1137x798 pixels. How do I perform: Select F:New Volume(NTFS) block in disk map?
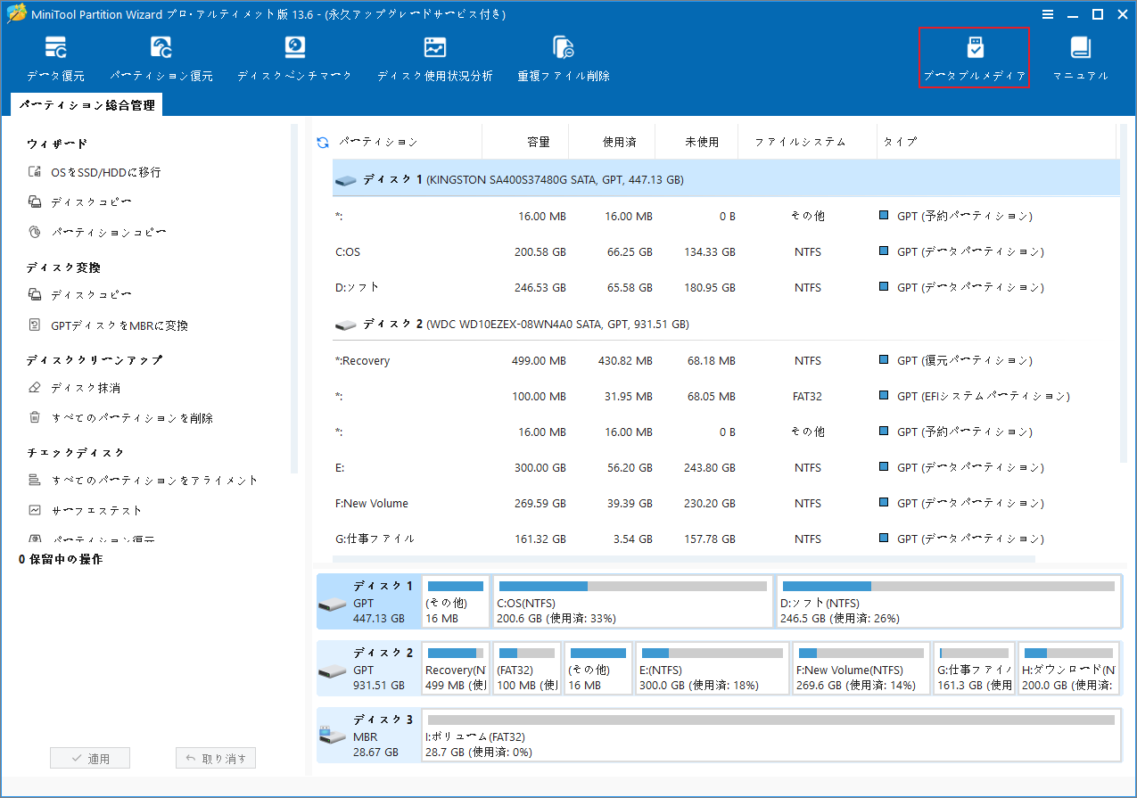861,669
